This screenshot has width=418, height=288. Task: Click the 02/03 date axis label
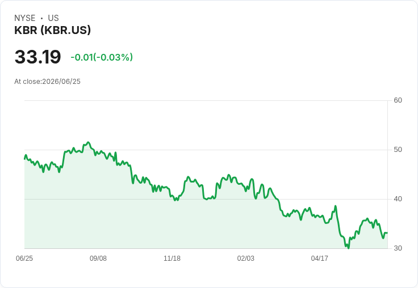point(246,258)
